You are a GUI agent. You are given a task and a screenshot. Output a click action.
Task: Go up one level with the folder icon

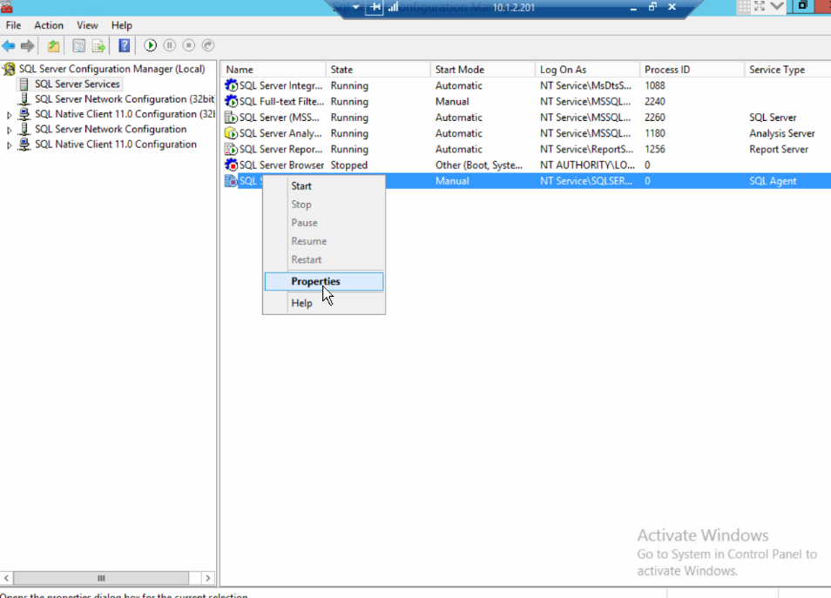pyautogui.click(x=53, y=45)
